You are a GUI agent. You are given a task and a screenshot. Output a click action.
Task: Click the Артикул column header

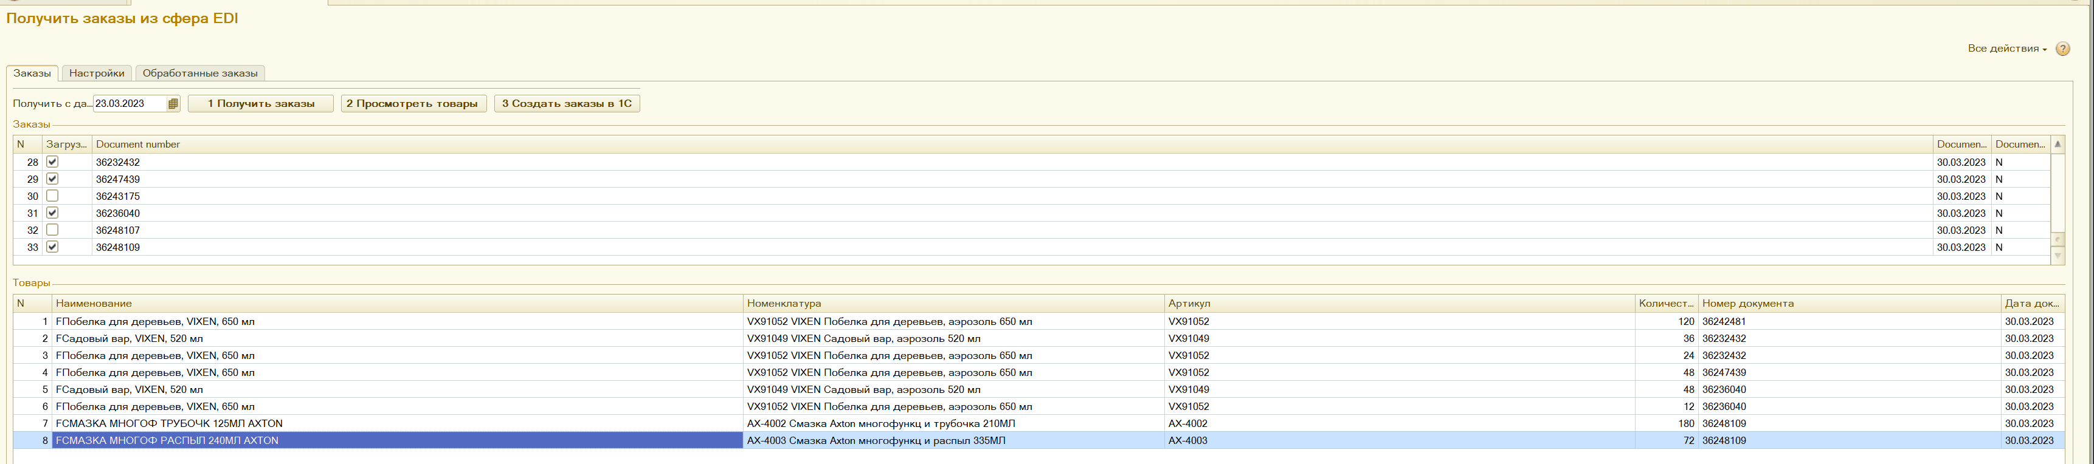[x=1189, y=304]
